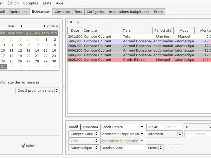Switch to the Comptes tab
The height and width of the screenshot is (158, 211).
pyautogui.click(x=62, y=12)
